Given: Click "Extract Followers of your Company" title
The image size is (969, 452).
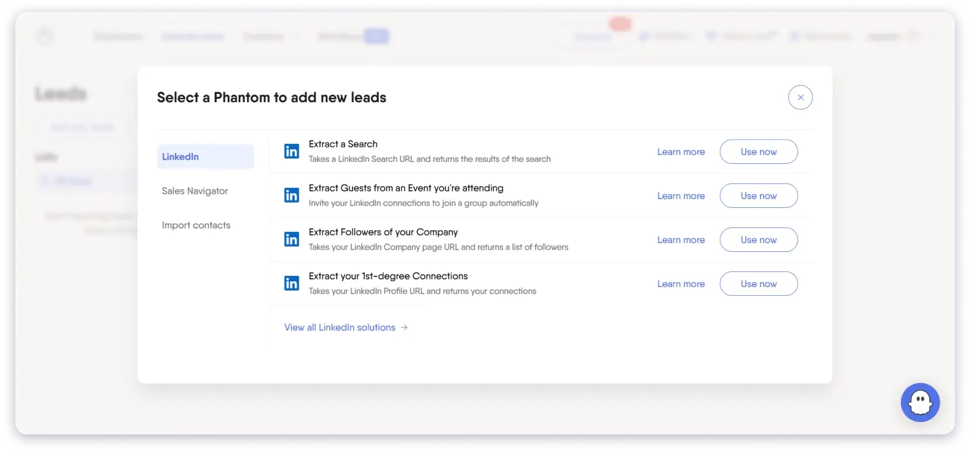Looking at the screenshot, I should (x=383, y=232).
